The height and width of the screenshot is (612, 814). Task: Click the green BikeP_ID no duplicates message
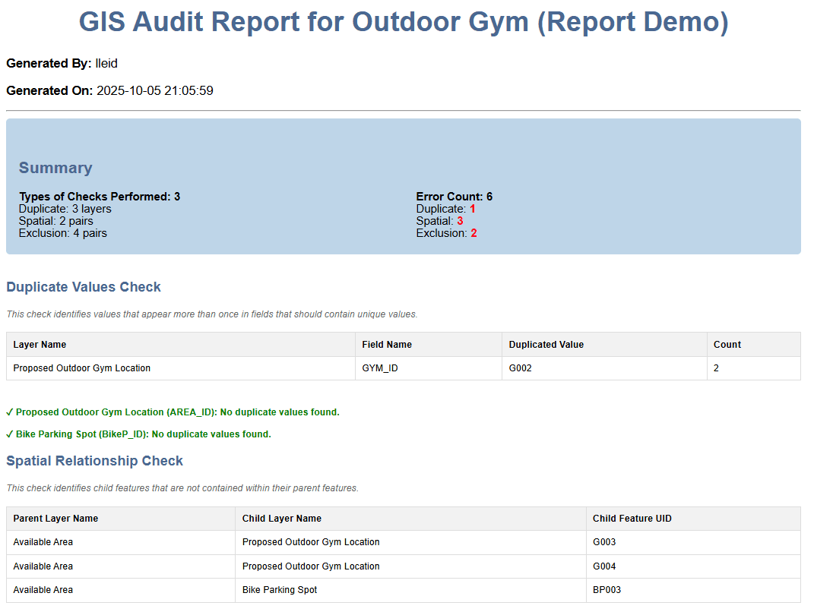click(x=138, y=434)
